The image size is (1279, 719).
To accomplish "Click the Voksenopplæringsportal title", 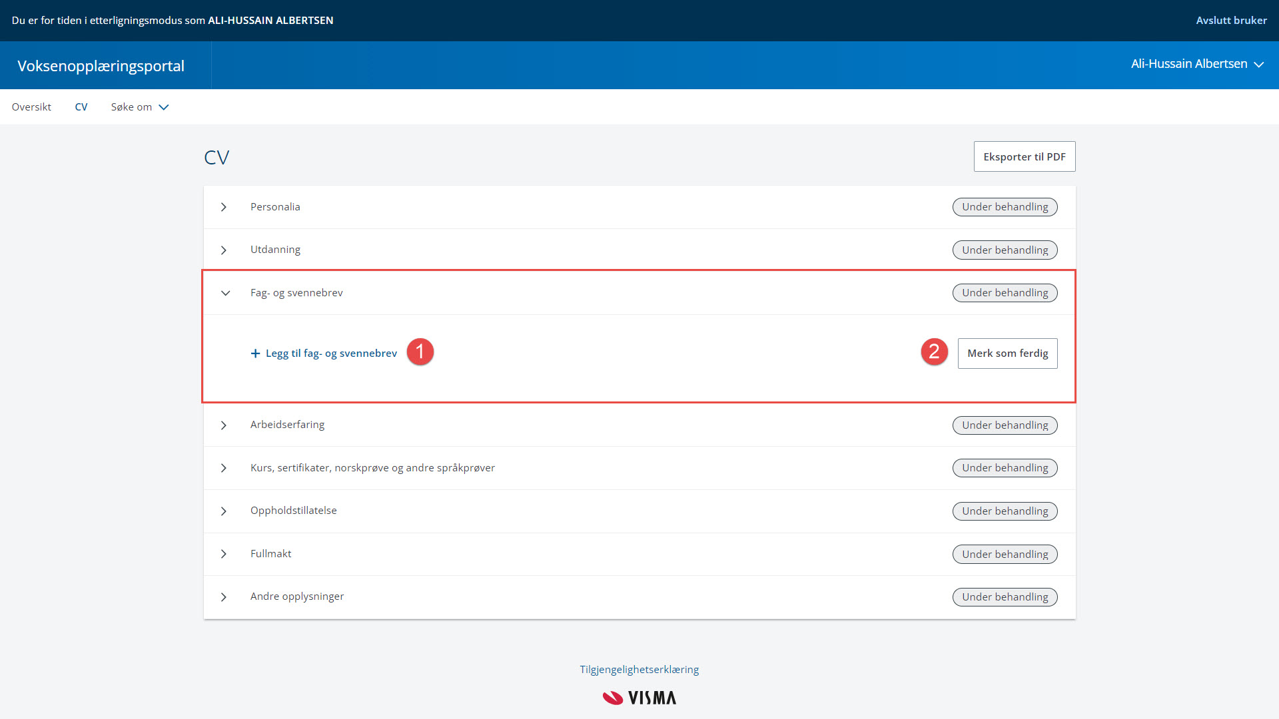I will coord(101,66).
